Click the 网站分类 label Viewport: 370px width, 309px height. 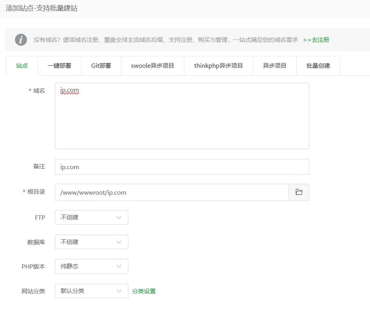pos(33,291)
